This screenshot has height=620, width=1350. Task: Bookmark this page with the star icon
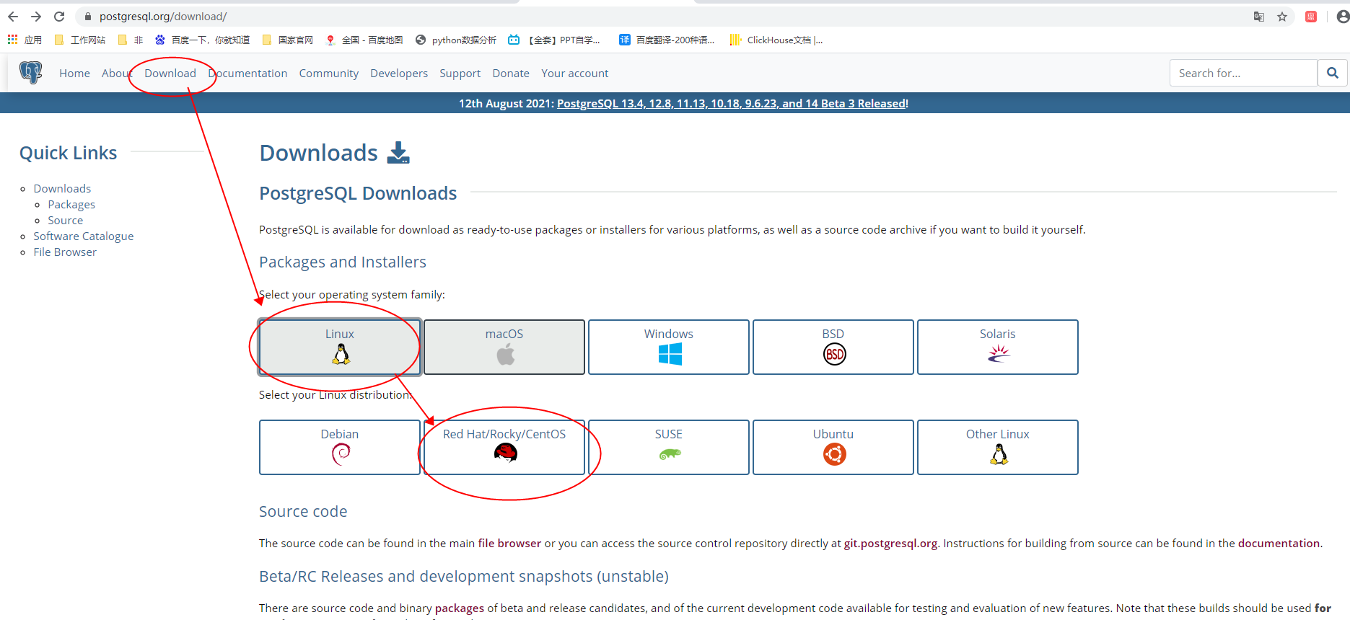point(1282,17)
